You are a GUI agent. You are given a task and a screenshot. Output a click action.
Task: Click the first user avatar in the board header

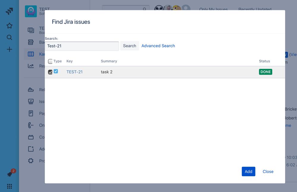(x=159, y=8)
